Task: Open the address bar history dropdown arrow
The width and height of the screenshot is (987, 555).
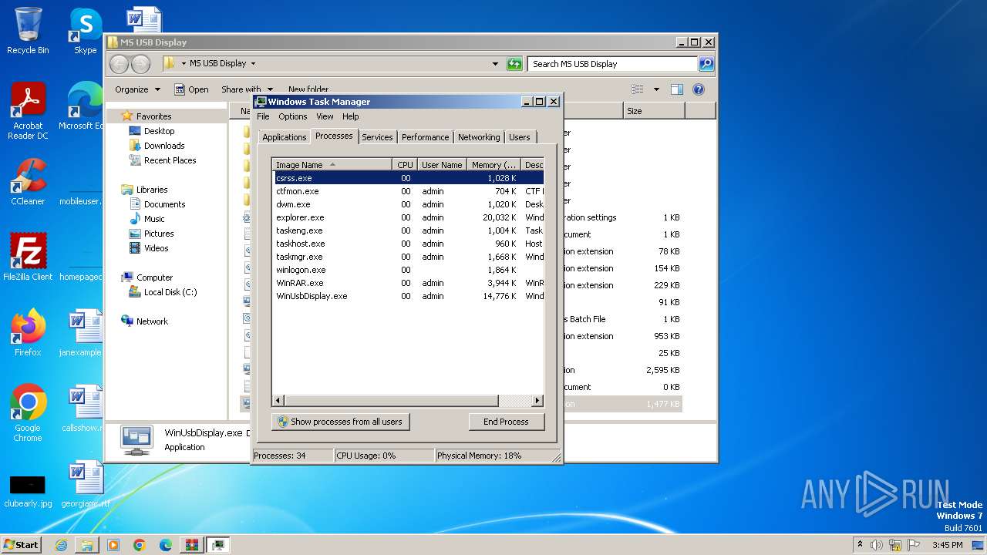Action: (495, 64)
